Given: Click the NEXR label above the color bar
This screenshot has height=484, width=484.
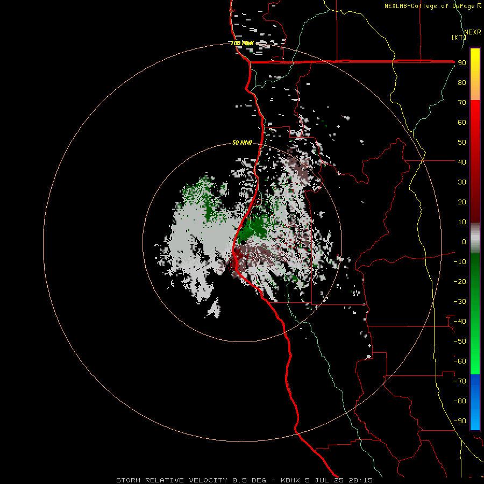Looking at the screenshot, I should pos(473,32).
